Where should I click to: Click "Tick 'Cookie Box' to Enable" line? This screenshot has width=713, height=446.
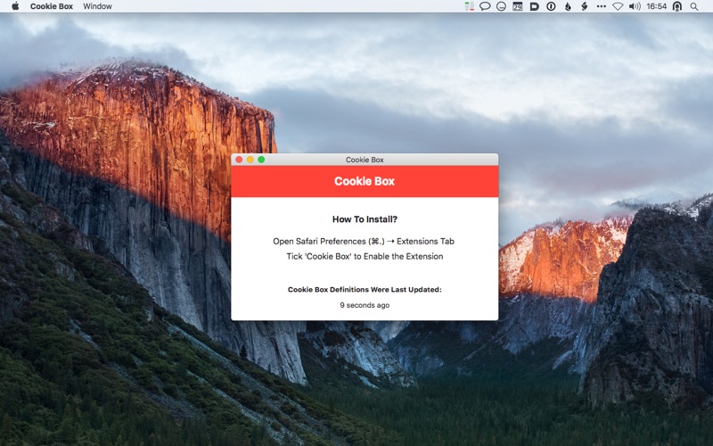coord(365,256)
